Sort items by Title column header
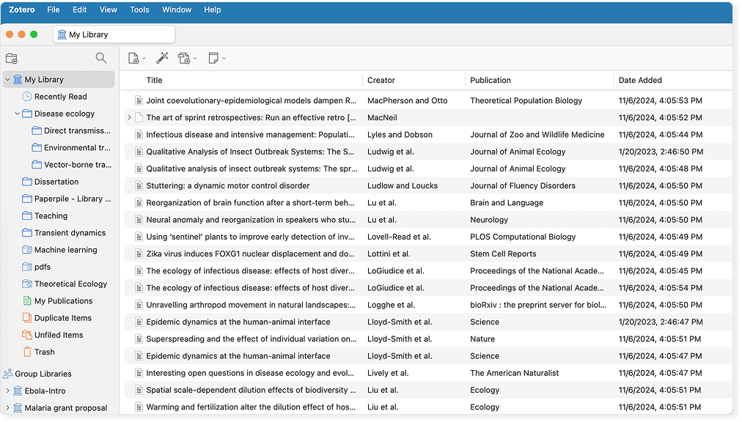 (154, 81)
